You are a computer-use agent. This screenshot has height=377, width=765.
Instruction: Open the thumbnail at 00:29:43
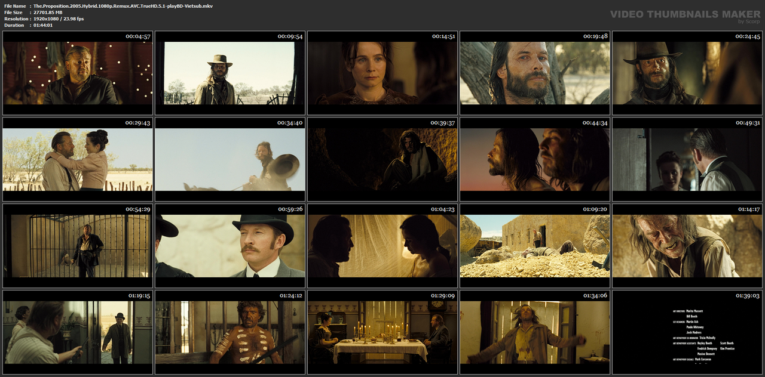coord(78,159)
